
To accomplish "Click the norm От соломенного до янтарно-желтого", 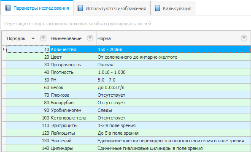I will (138, 57).
